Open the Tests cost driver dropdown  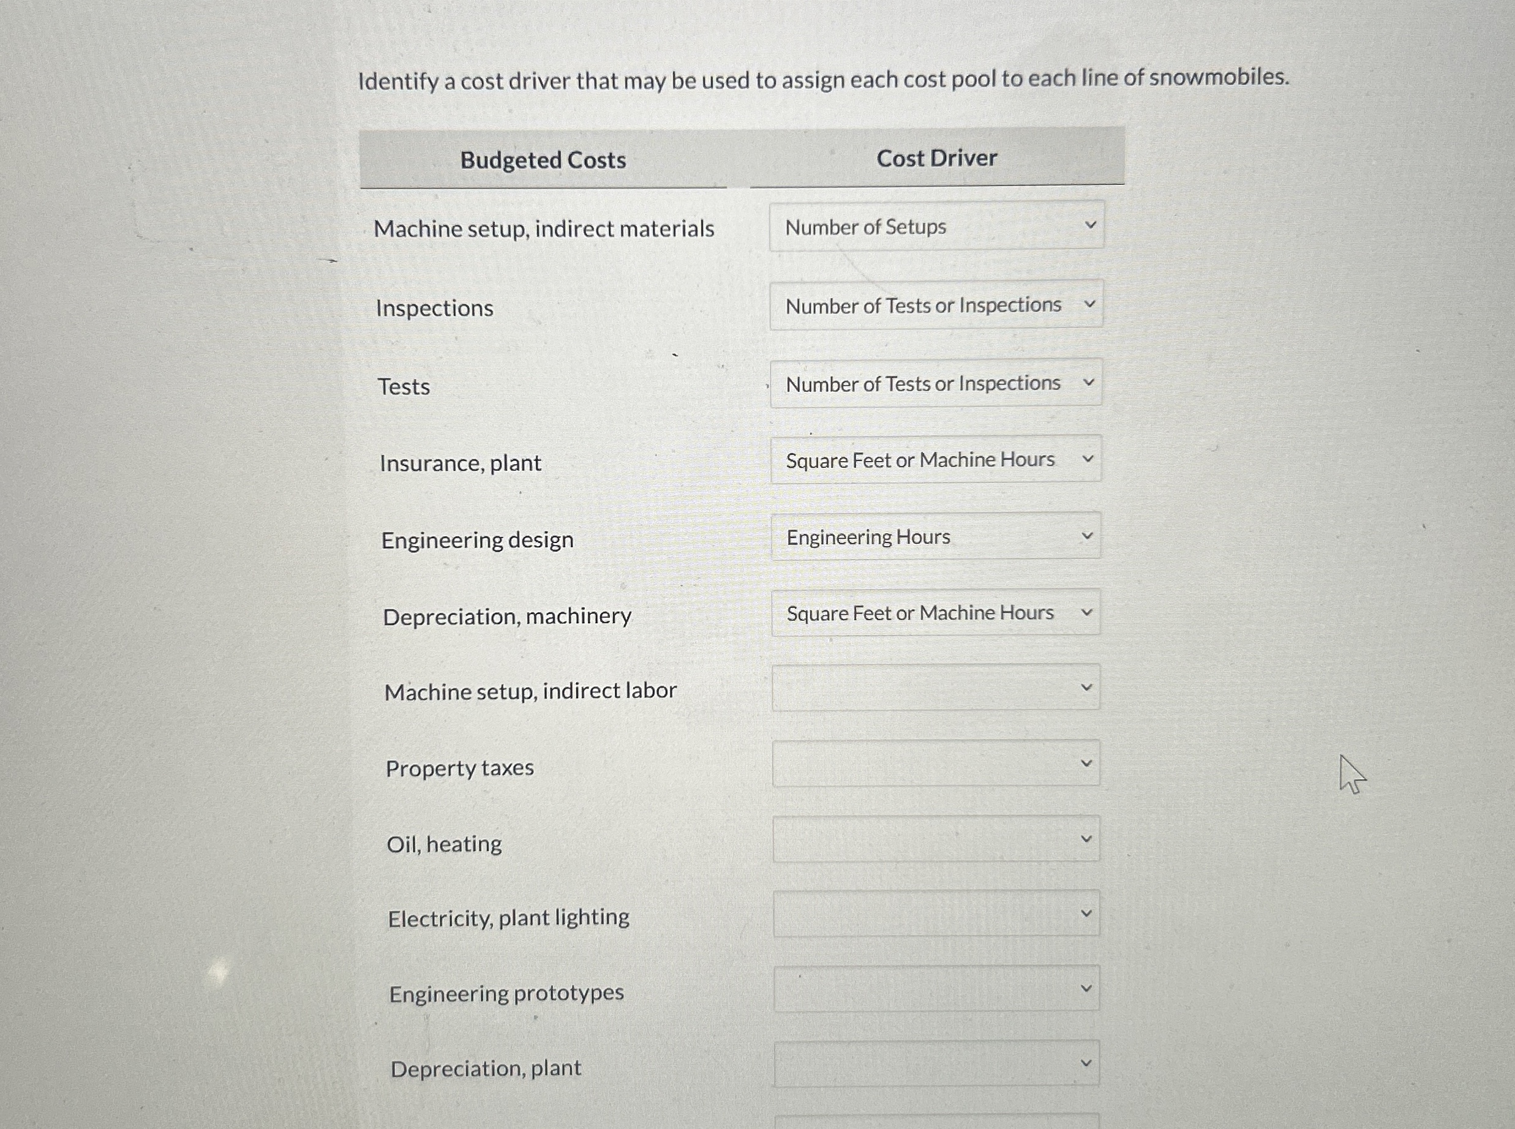click(936, 383)
